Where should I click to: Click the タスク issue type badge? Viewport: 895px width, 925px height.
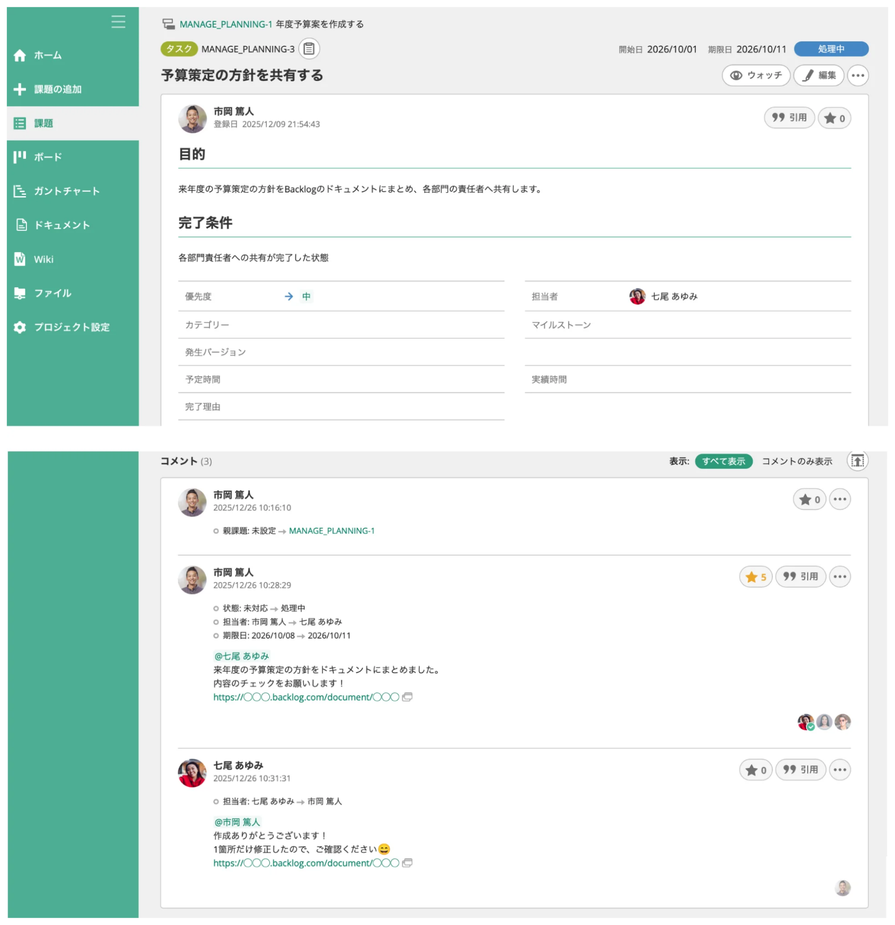179,49
